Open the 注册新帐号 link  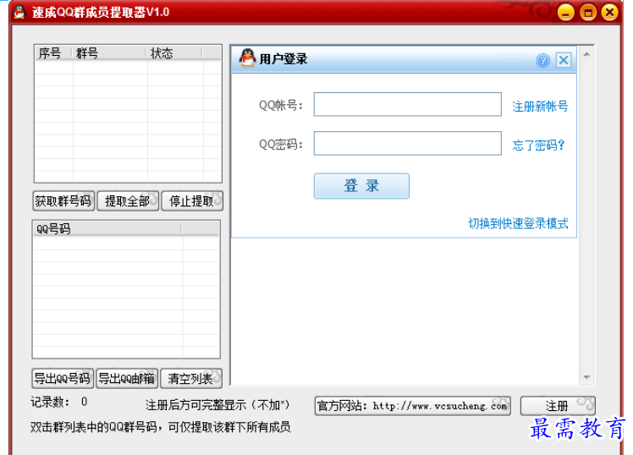(540, 106)
